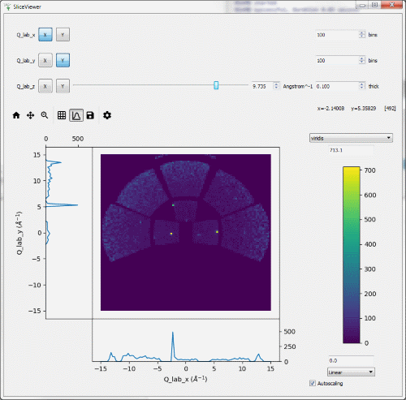Screen dimensions: 406x400
Task: Click the cursor readout y=5.35829
Action: [364, 109]
